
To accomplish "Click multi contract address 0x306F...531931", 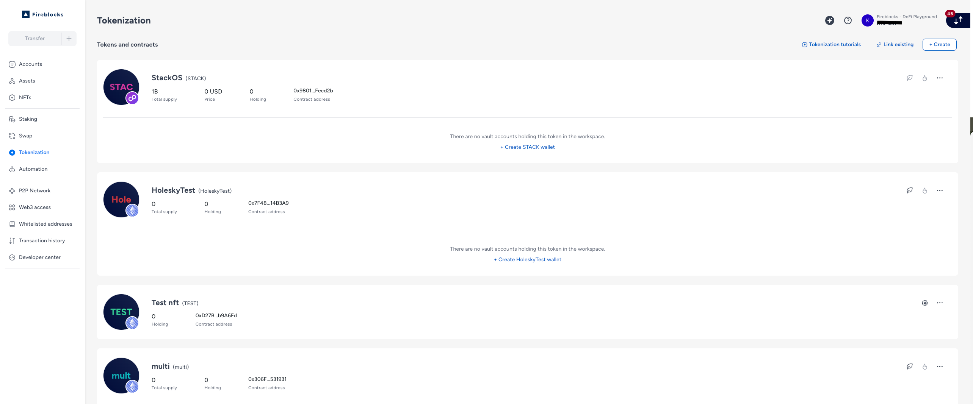I will pos(267,379).
